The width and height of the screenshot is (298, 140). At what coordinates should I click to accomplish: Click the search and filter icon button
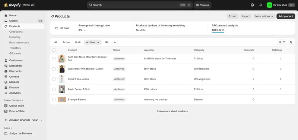[x=282, y=42]
